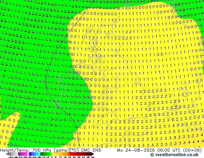Click the weatheronline.co.uk copyright link
The height and width of the screenshot is (158, 204).
pos(174,155)
